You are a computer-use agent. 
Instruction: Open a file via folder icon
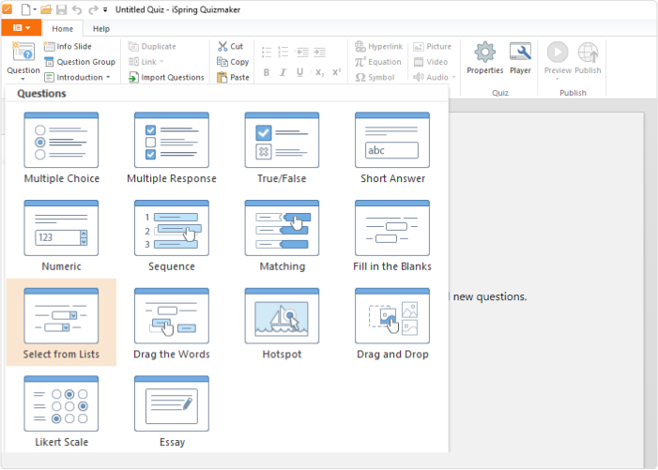pos(46,9)
